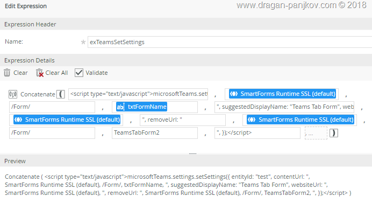The image size is (372, 203).
Task: Select the Concatenate function icon
Action: (x=13, y=94)
